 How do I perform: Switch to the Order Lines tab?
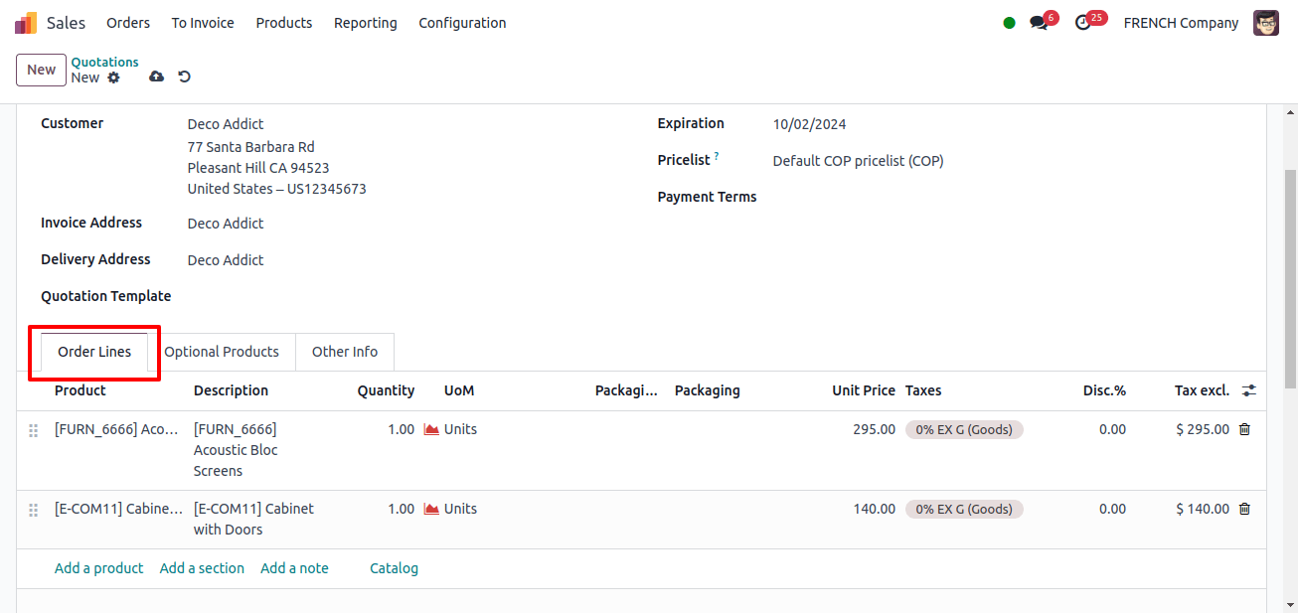pos(94,352)
